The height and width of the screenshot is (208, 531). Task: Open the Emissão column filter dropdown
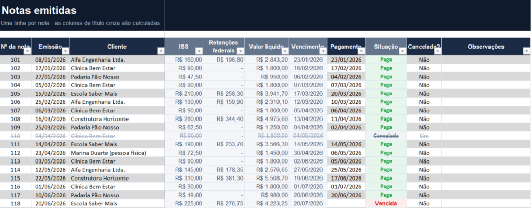pos(66,51)
